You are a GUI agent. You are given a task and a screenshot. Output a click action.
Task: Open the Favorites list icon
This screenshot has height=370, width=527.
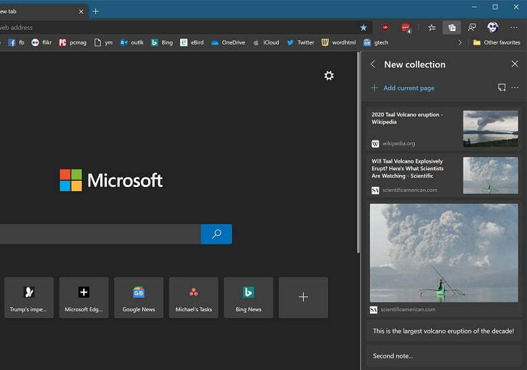pos(432,28)
